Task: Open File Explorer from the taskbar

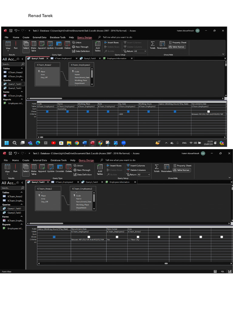Action: (69, 143)
